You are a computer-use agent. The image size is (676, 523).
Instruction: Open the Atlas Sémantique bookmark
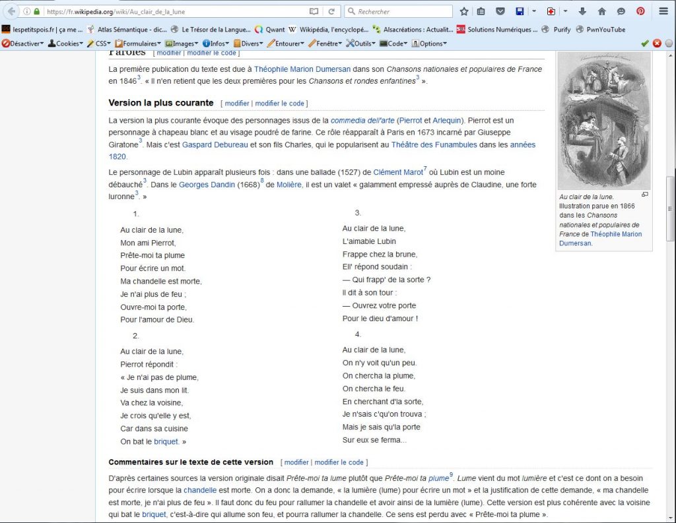[x=127, y=29]
